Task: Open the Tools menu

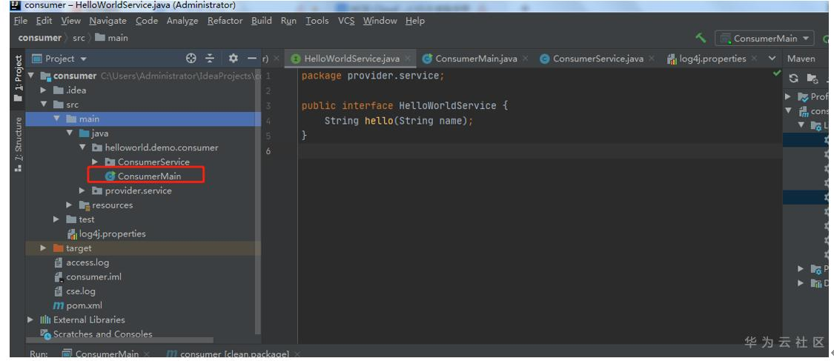Action: tap(317, 21)
